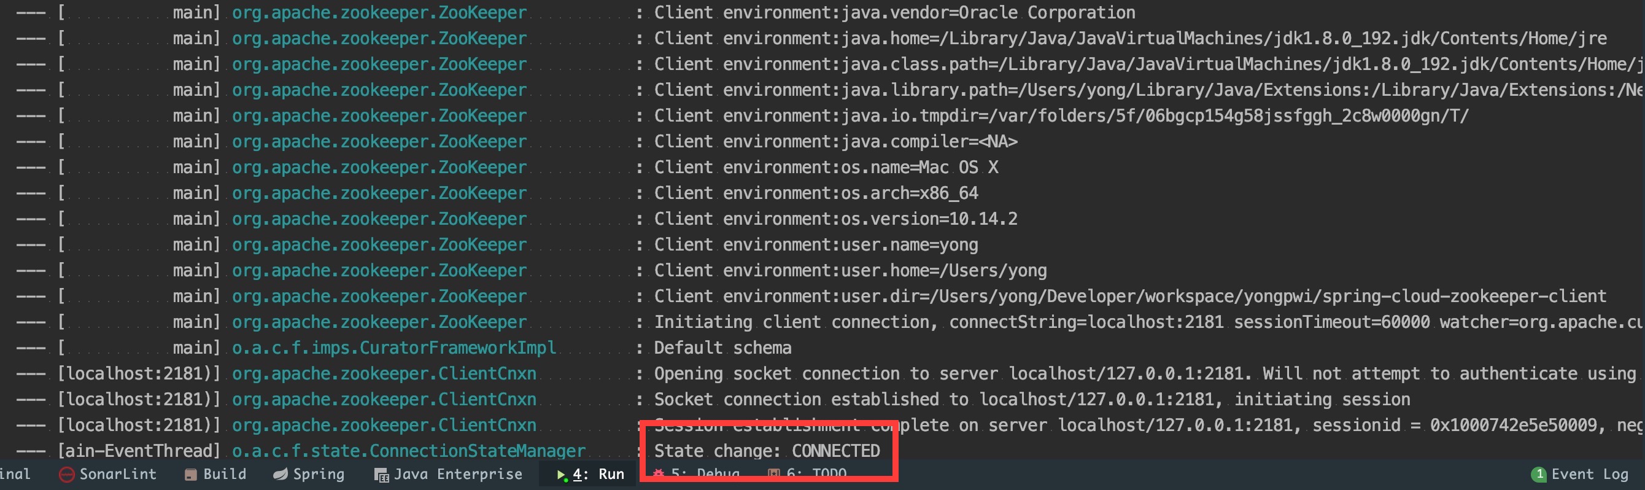The width and height of the screenshot is (1645, 490).
Task: Click the 'State change: CONNECTED' log message
Action: [x=767, y=450]
